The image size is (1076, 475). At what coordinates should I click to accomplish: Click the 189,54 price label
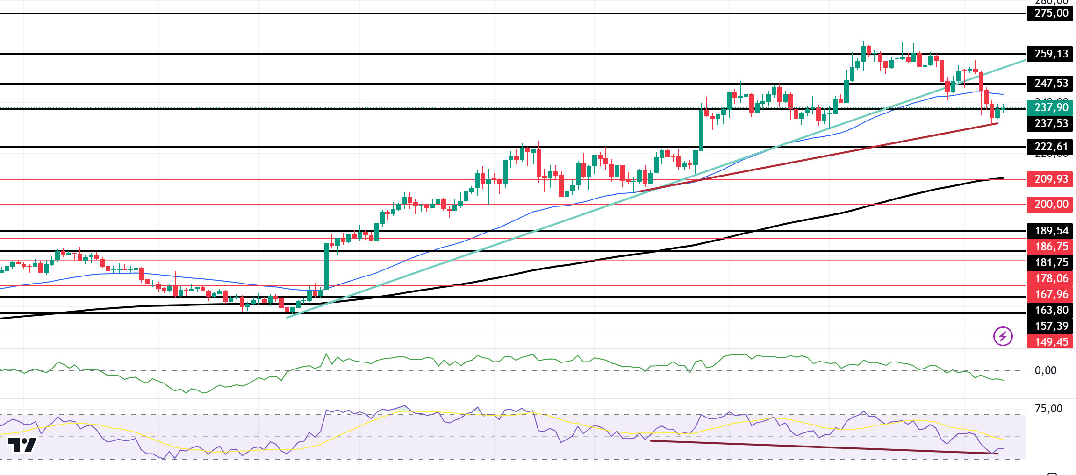click(x=1050, y=231)
